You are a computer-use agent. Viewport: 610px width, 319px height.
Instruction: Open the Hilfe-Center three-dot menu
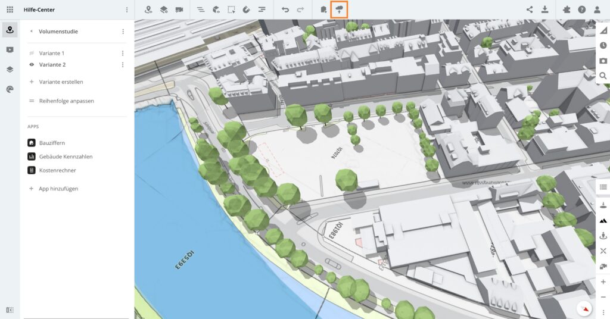coord(126,10)
